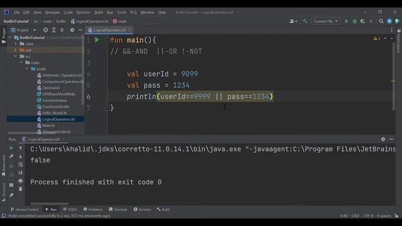Build project with the hammer icon
The height and width of the screenshot is (226, 402).
coord(305,21)
